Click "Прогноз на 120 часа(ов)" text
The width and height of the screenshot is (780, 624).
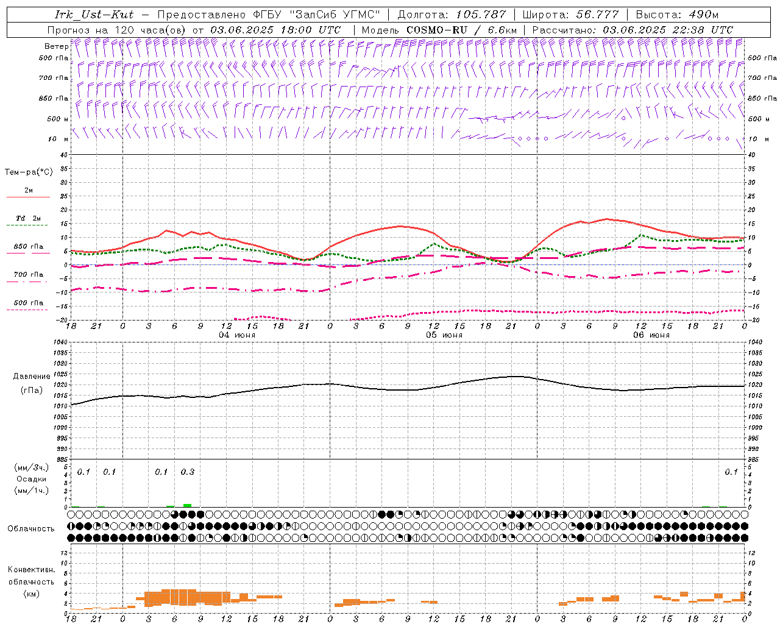tap(118, 30)
